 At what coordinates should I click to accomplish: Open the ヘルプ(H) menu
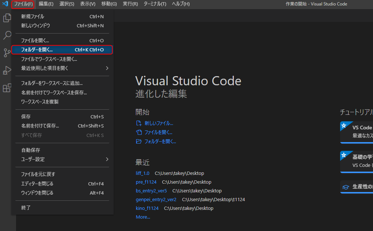(181, 4)
